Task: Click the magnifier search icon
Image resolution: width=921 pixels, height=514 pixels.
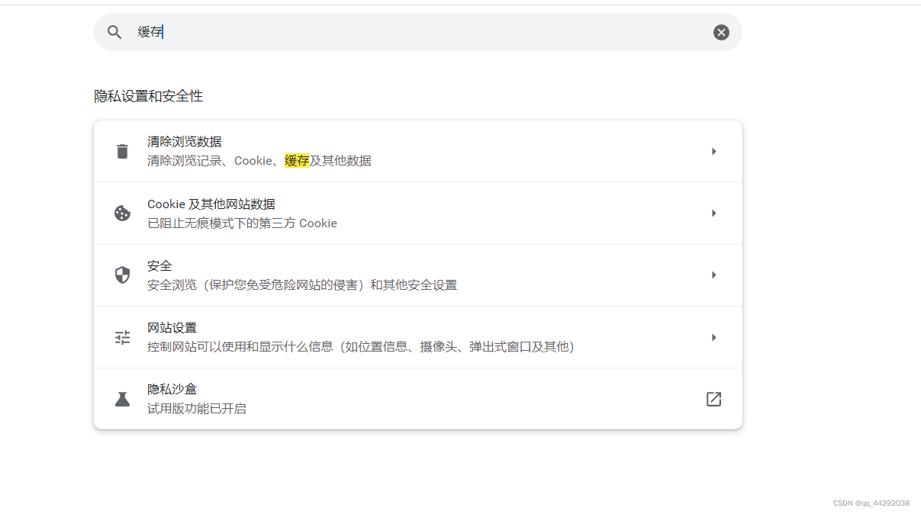Action: point(114,32)
